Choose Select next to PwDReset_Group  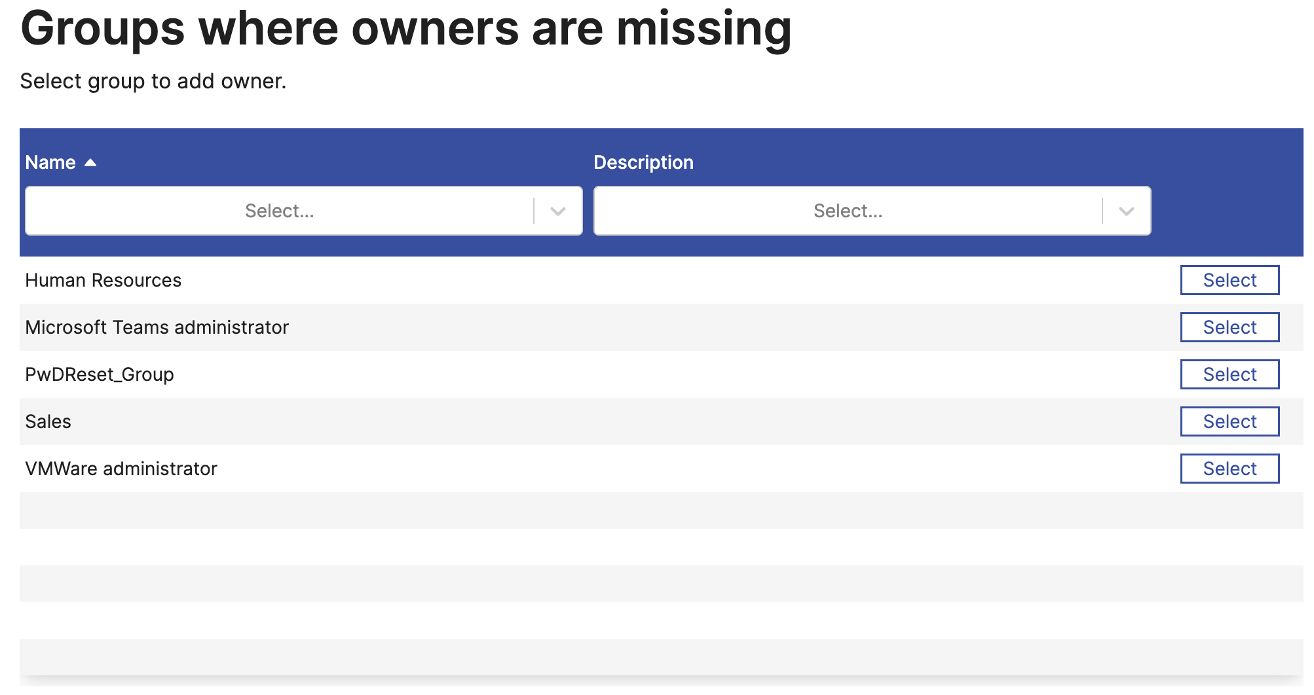[1229, 374]
